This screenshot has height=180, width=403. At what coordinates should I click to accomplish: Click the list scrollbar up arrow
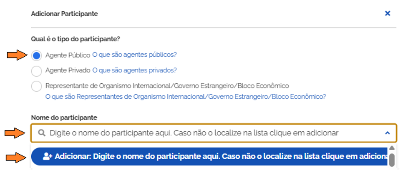tap(392, 148)
